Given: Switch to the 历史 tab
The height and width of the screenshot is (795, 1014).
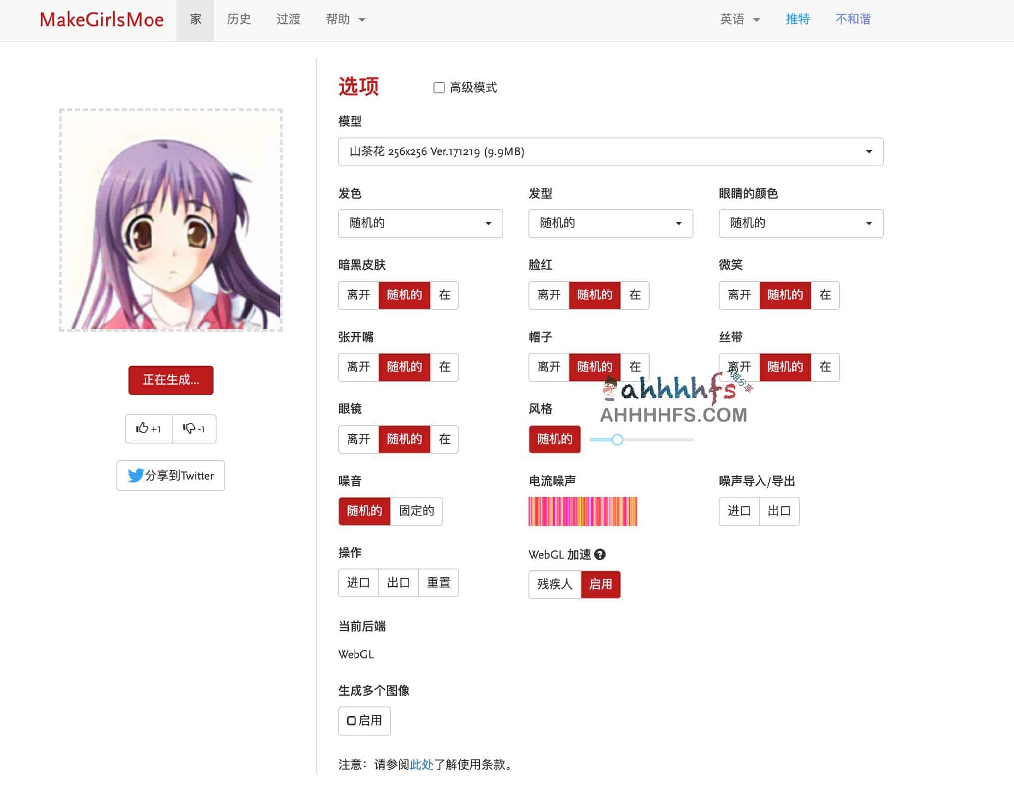Looking at the screenshot, I should pos(239,20).
